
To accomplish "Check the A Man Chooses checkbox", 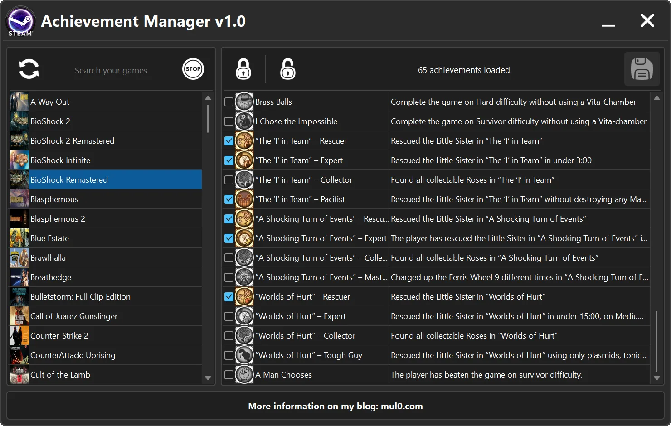I will (229, 375).
